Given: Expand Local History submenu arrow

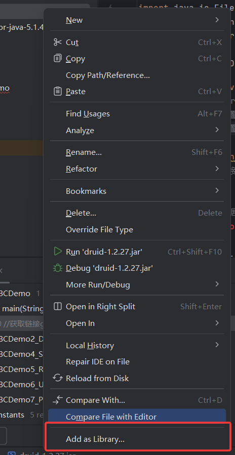Looking at the screenshot, I should (x=217, y=345).
